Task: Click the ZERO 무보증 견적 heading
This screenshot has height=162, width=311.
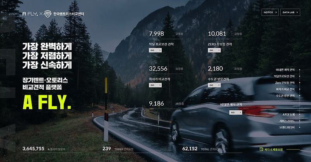Action: (x=220, y=44)
